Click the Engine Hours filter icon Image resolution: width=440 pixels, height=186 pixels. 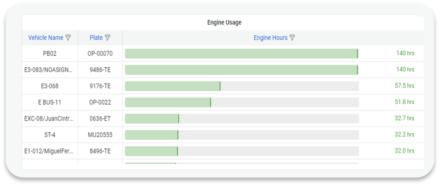(292, 38)
